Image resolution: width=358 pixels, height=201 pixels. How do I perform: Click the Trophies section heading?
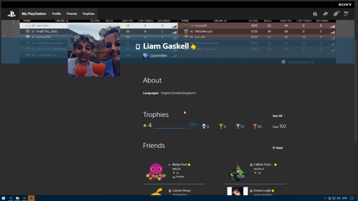(x=156, y=114)
